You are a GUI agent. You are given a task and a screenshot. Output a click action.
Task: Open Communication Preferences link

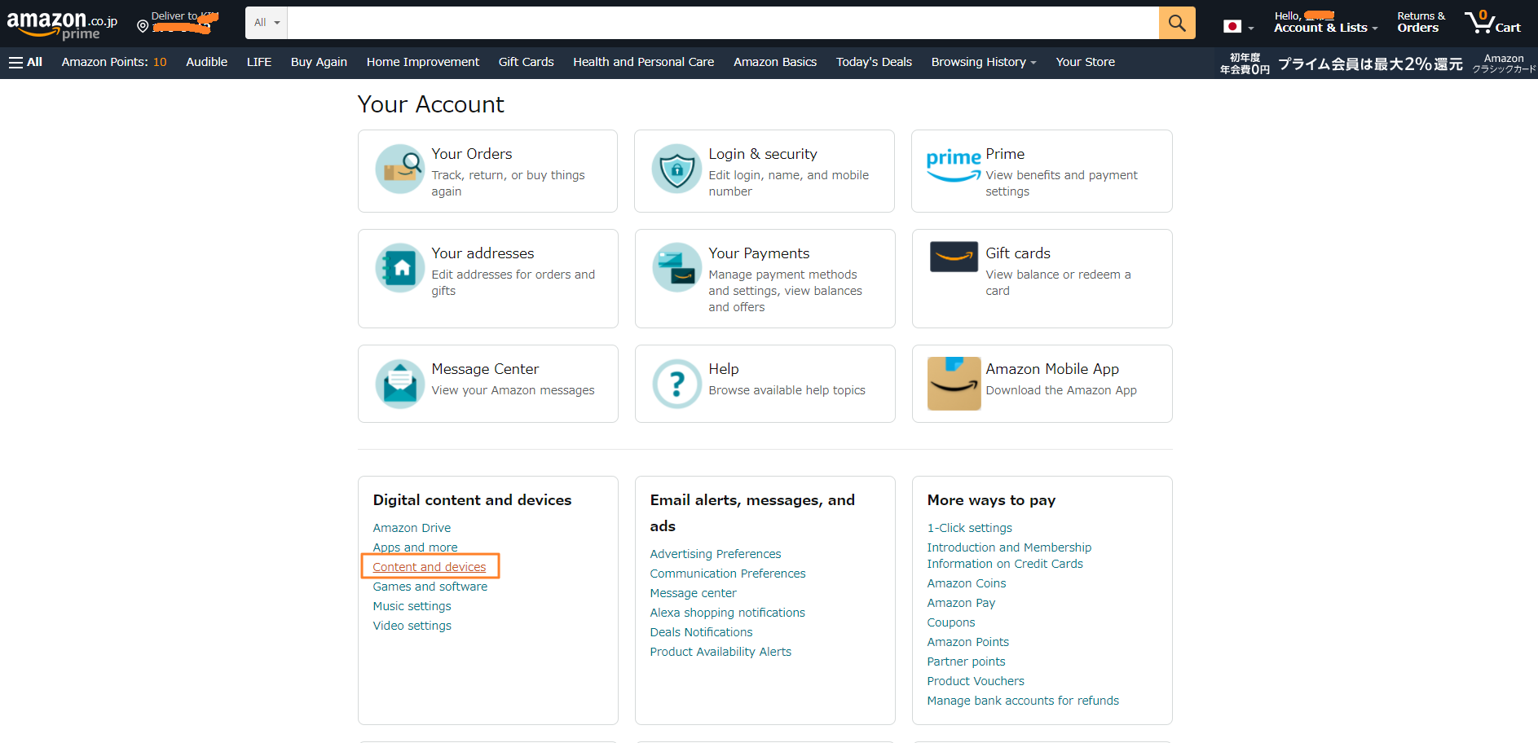[x=728, y=574]
